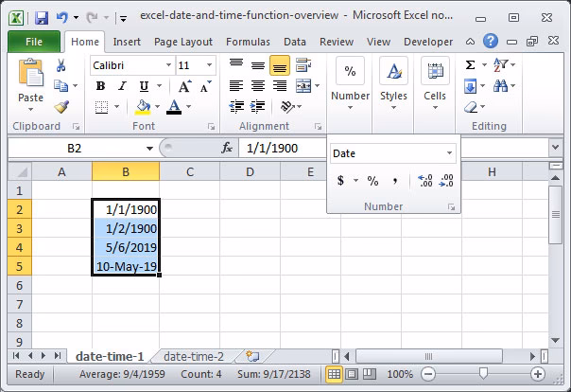Expand the Paste options arrow

pyautogui.click(x=30, y=110)
